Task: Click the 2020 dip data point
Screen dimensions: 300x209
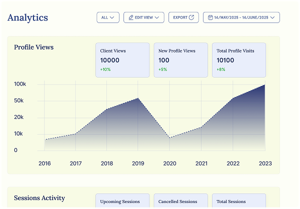Action: [x=169, y=137]
